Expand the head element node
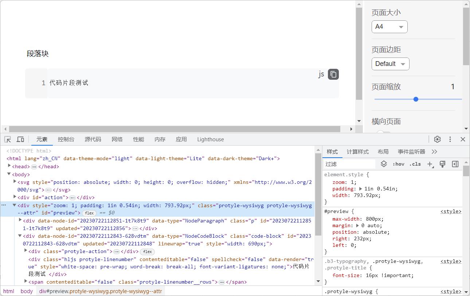The width and height of the screenshot is (470, 296). tap(9, 166)
